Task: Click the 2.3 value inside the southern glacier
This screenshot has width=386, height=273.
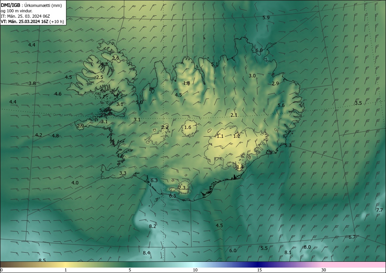Action: click(182, 188)
